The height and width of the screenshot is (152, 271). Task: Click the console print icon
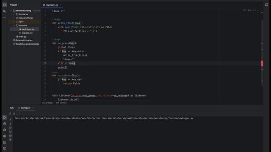click(x=10, y=136)
